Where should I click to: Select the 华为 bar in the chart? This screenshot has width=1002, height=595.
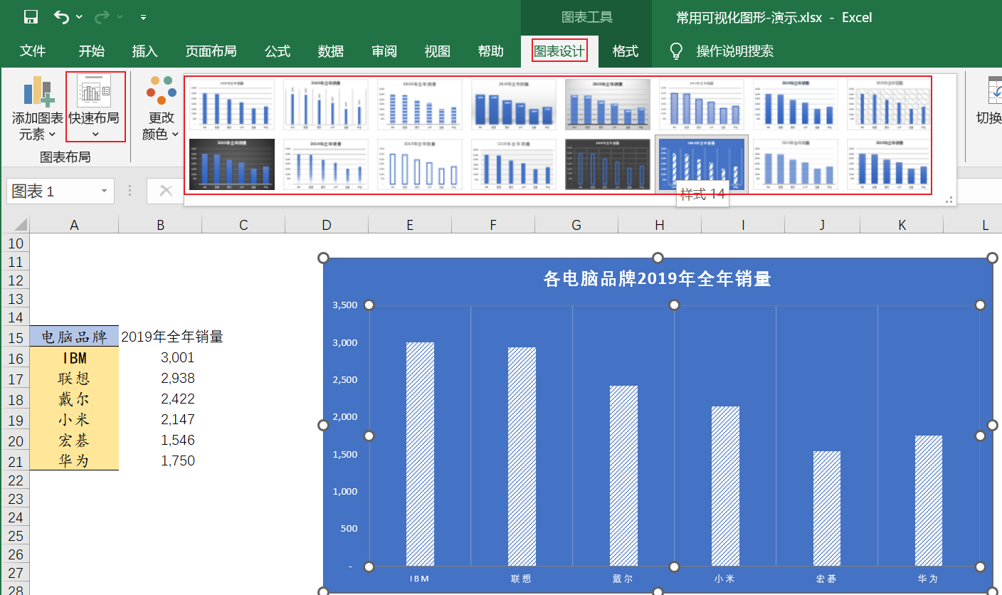(928, 501)
